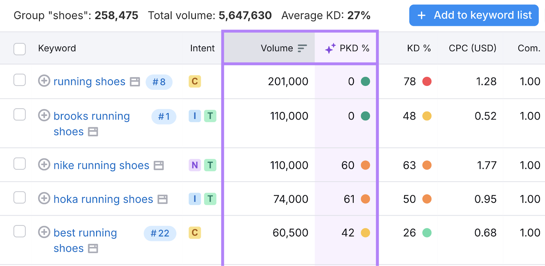Click the red KD dot for running shoes

pyautogui.click(x=427, y=81)
